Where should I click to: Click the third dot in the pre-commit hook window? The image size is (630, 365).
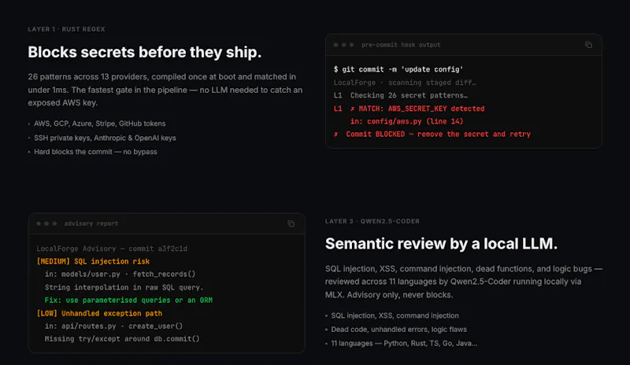(x=351, y=45)
